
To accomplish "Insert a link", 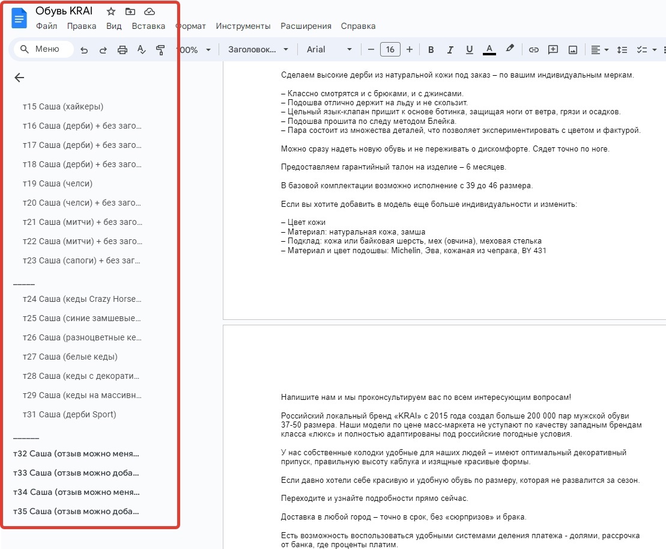I will click(x=533, y=50).
